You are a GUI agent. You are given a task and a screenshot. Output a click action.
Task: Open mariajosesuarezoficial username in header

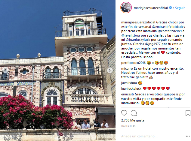151,8
